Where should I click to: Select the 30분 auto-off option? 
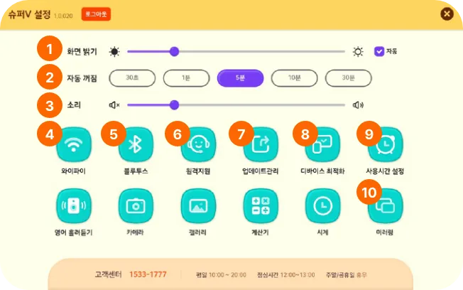(348, 77)
